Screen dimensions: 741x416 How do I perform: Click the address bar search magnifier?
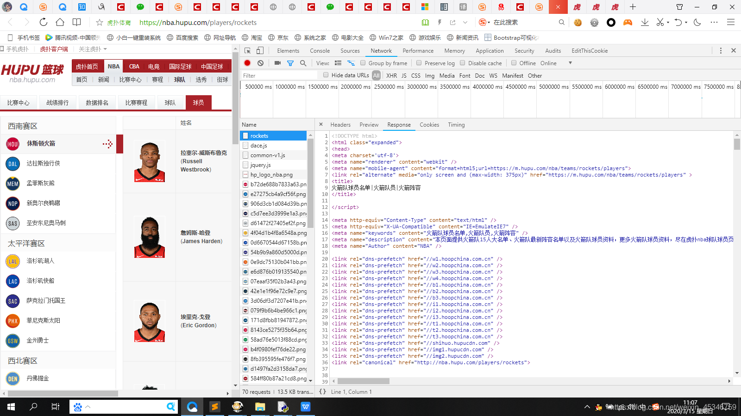(x=562, y=22)
